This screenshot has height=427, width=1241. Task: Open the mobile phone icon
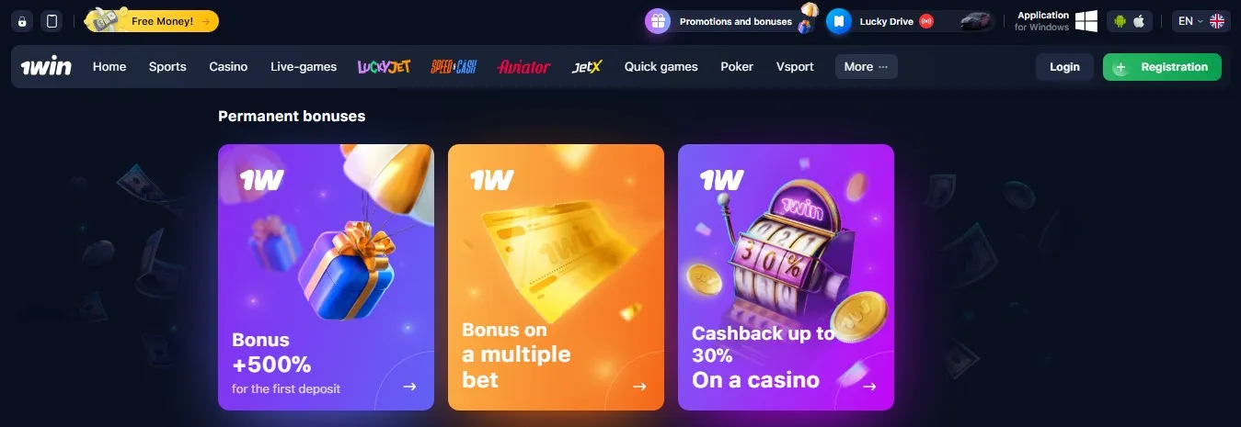(x=52, y=21)
